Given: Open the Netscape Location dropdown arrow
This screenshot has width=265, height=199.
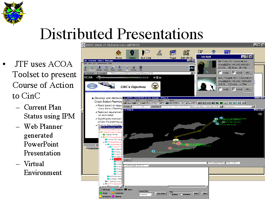Looking at the screenshot, I should (192, 73).
